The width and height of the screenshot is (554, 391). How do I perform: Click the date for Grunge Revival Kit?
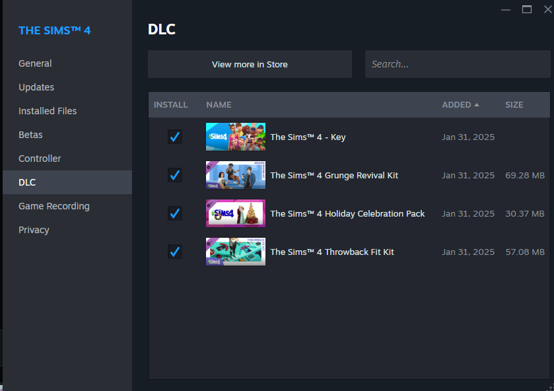pos(468,175)
